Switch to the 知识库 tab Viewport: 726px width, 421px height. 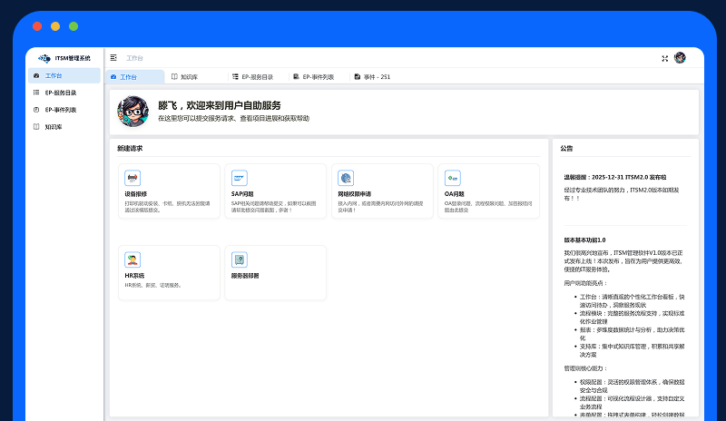tap(189, 77)
